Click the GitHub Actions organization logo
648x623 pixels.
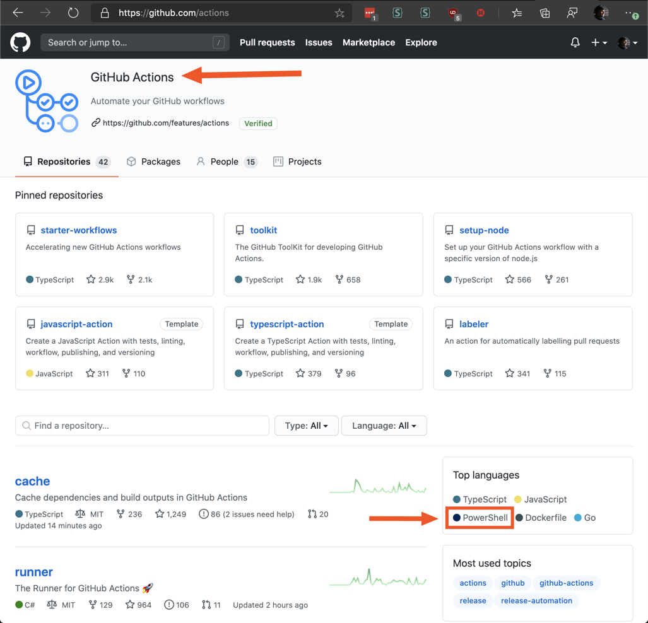pyautogui.click(x=47, y=101)
